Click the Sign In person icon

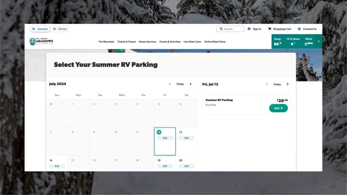(248, 28)
